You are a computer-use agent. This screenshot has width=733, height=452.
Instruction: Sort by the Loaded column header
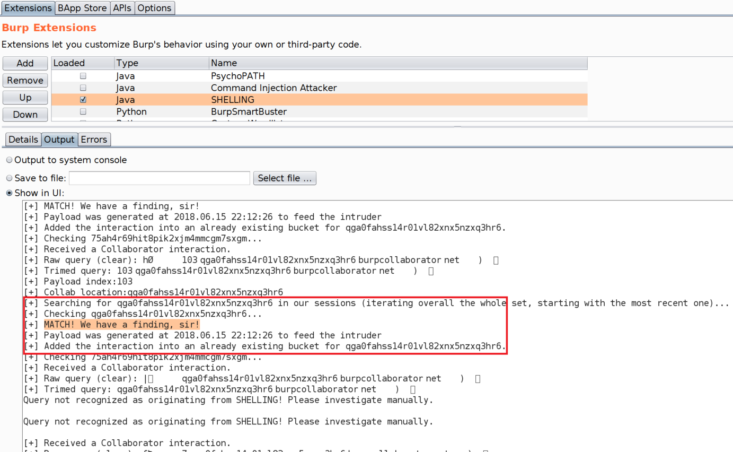pos(83,63)
